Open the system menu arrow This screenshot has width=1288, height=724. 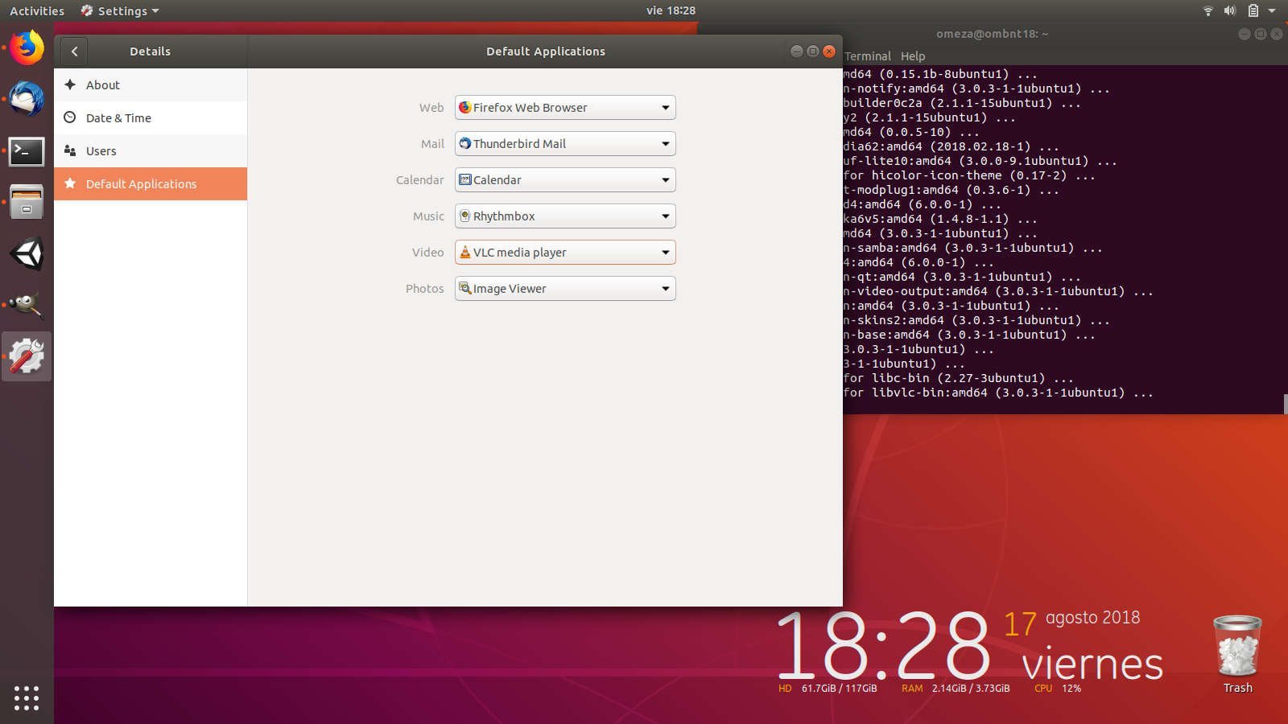tap(1272, 10)
